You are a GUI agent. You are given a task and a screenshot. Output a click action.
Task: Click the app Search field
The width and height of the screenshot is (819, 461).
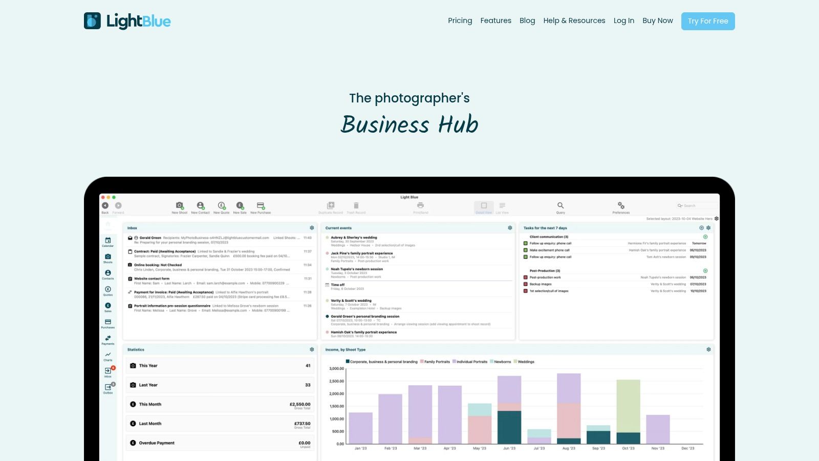[697, 205]
